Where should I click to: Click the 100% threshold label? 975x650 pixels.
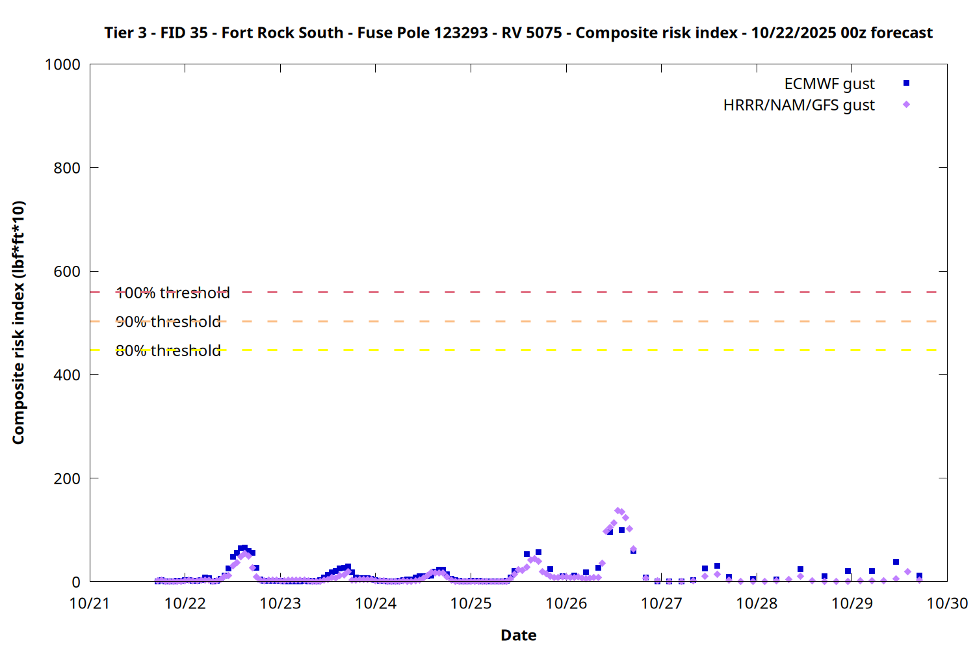pyautogui.click(x=173, y=293)
